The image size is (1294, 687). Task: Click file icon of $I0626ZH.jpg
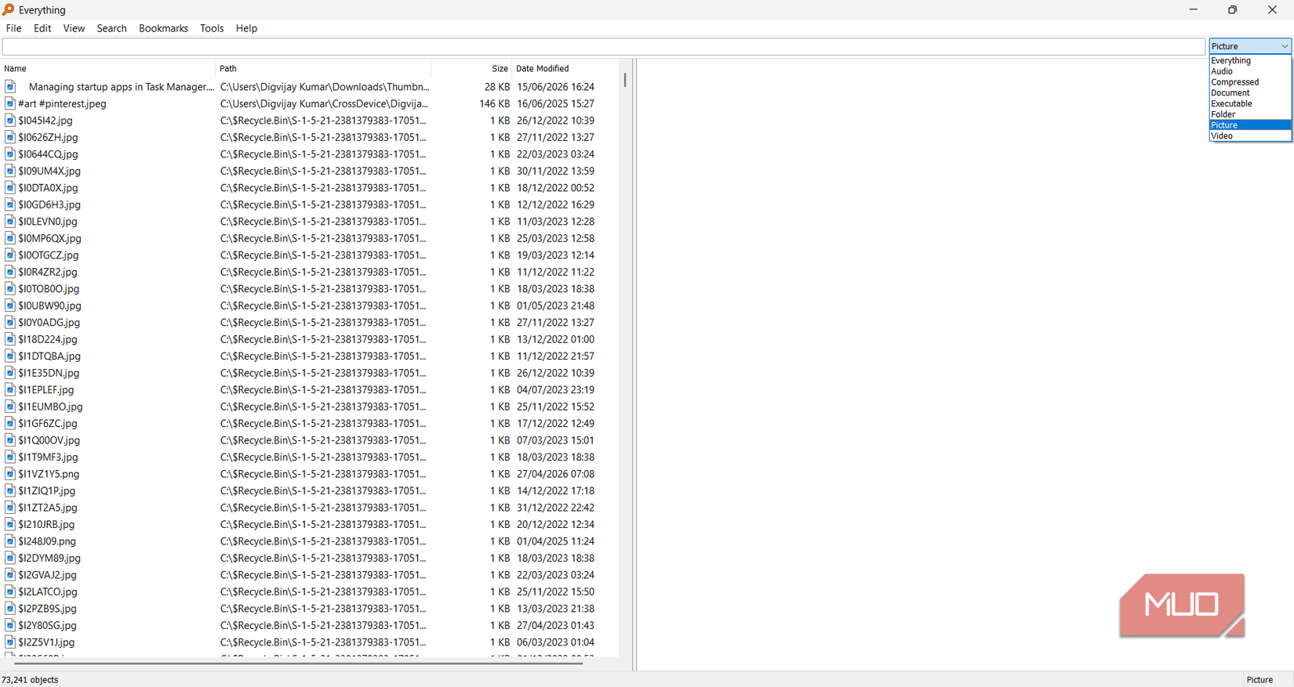click(x=10, y=137)
